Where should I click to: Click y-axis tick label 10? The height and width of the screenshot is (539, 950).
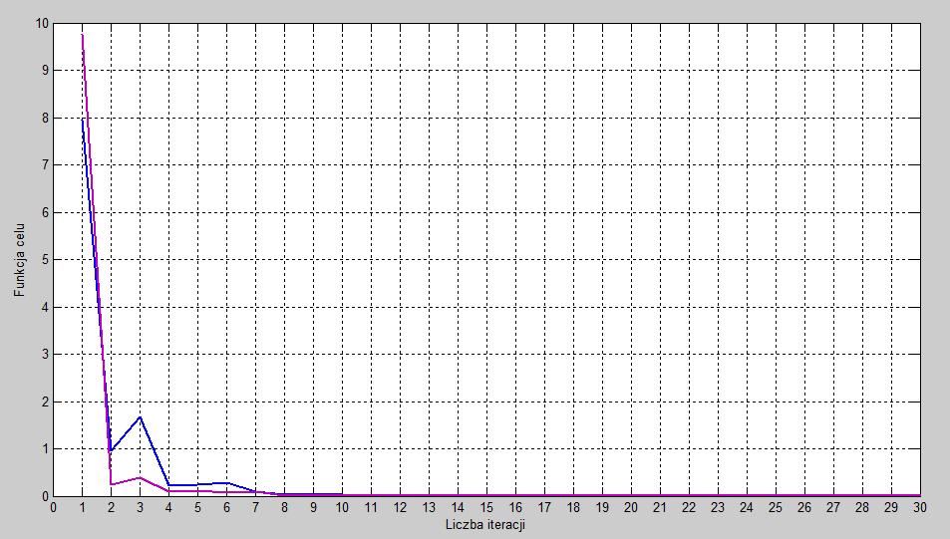pos(42,24)
